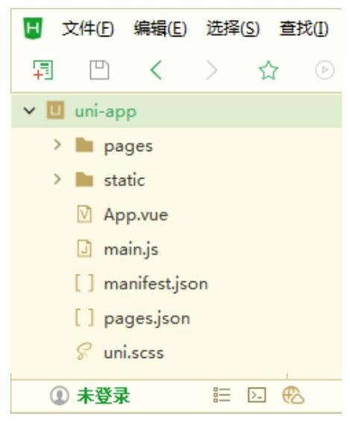Open the pages.json file
The height and width of the screenshot is (425, 350).
point(147,319)
